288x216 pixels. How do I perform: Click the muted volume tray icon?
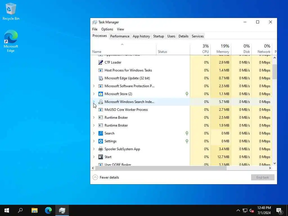[252, 210]
